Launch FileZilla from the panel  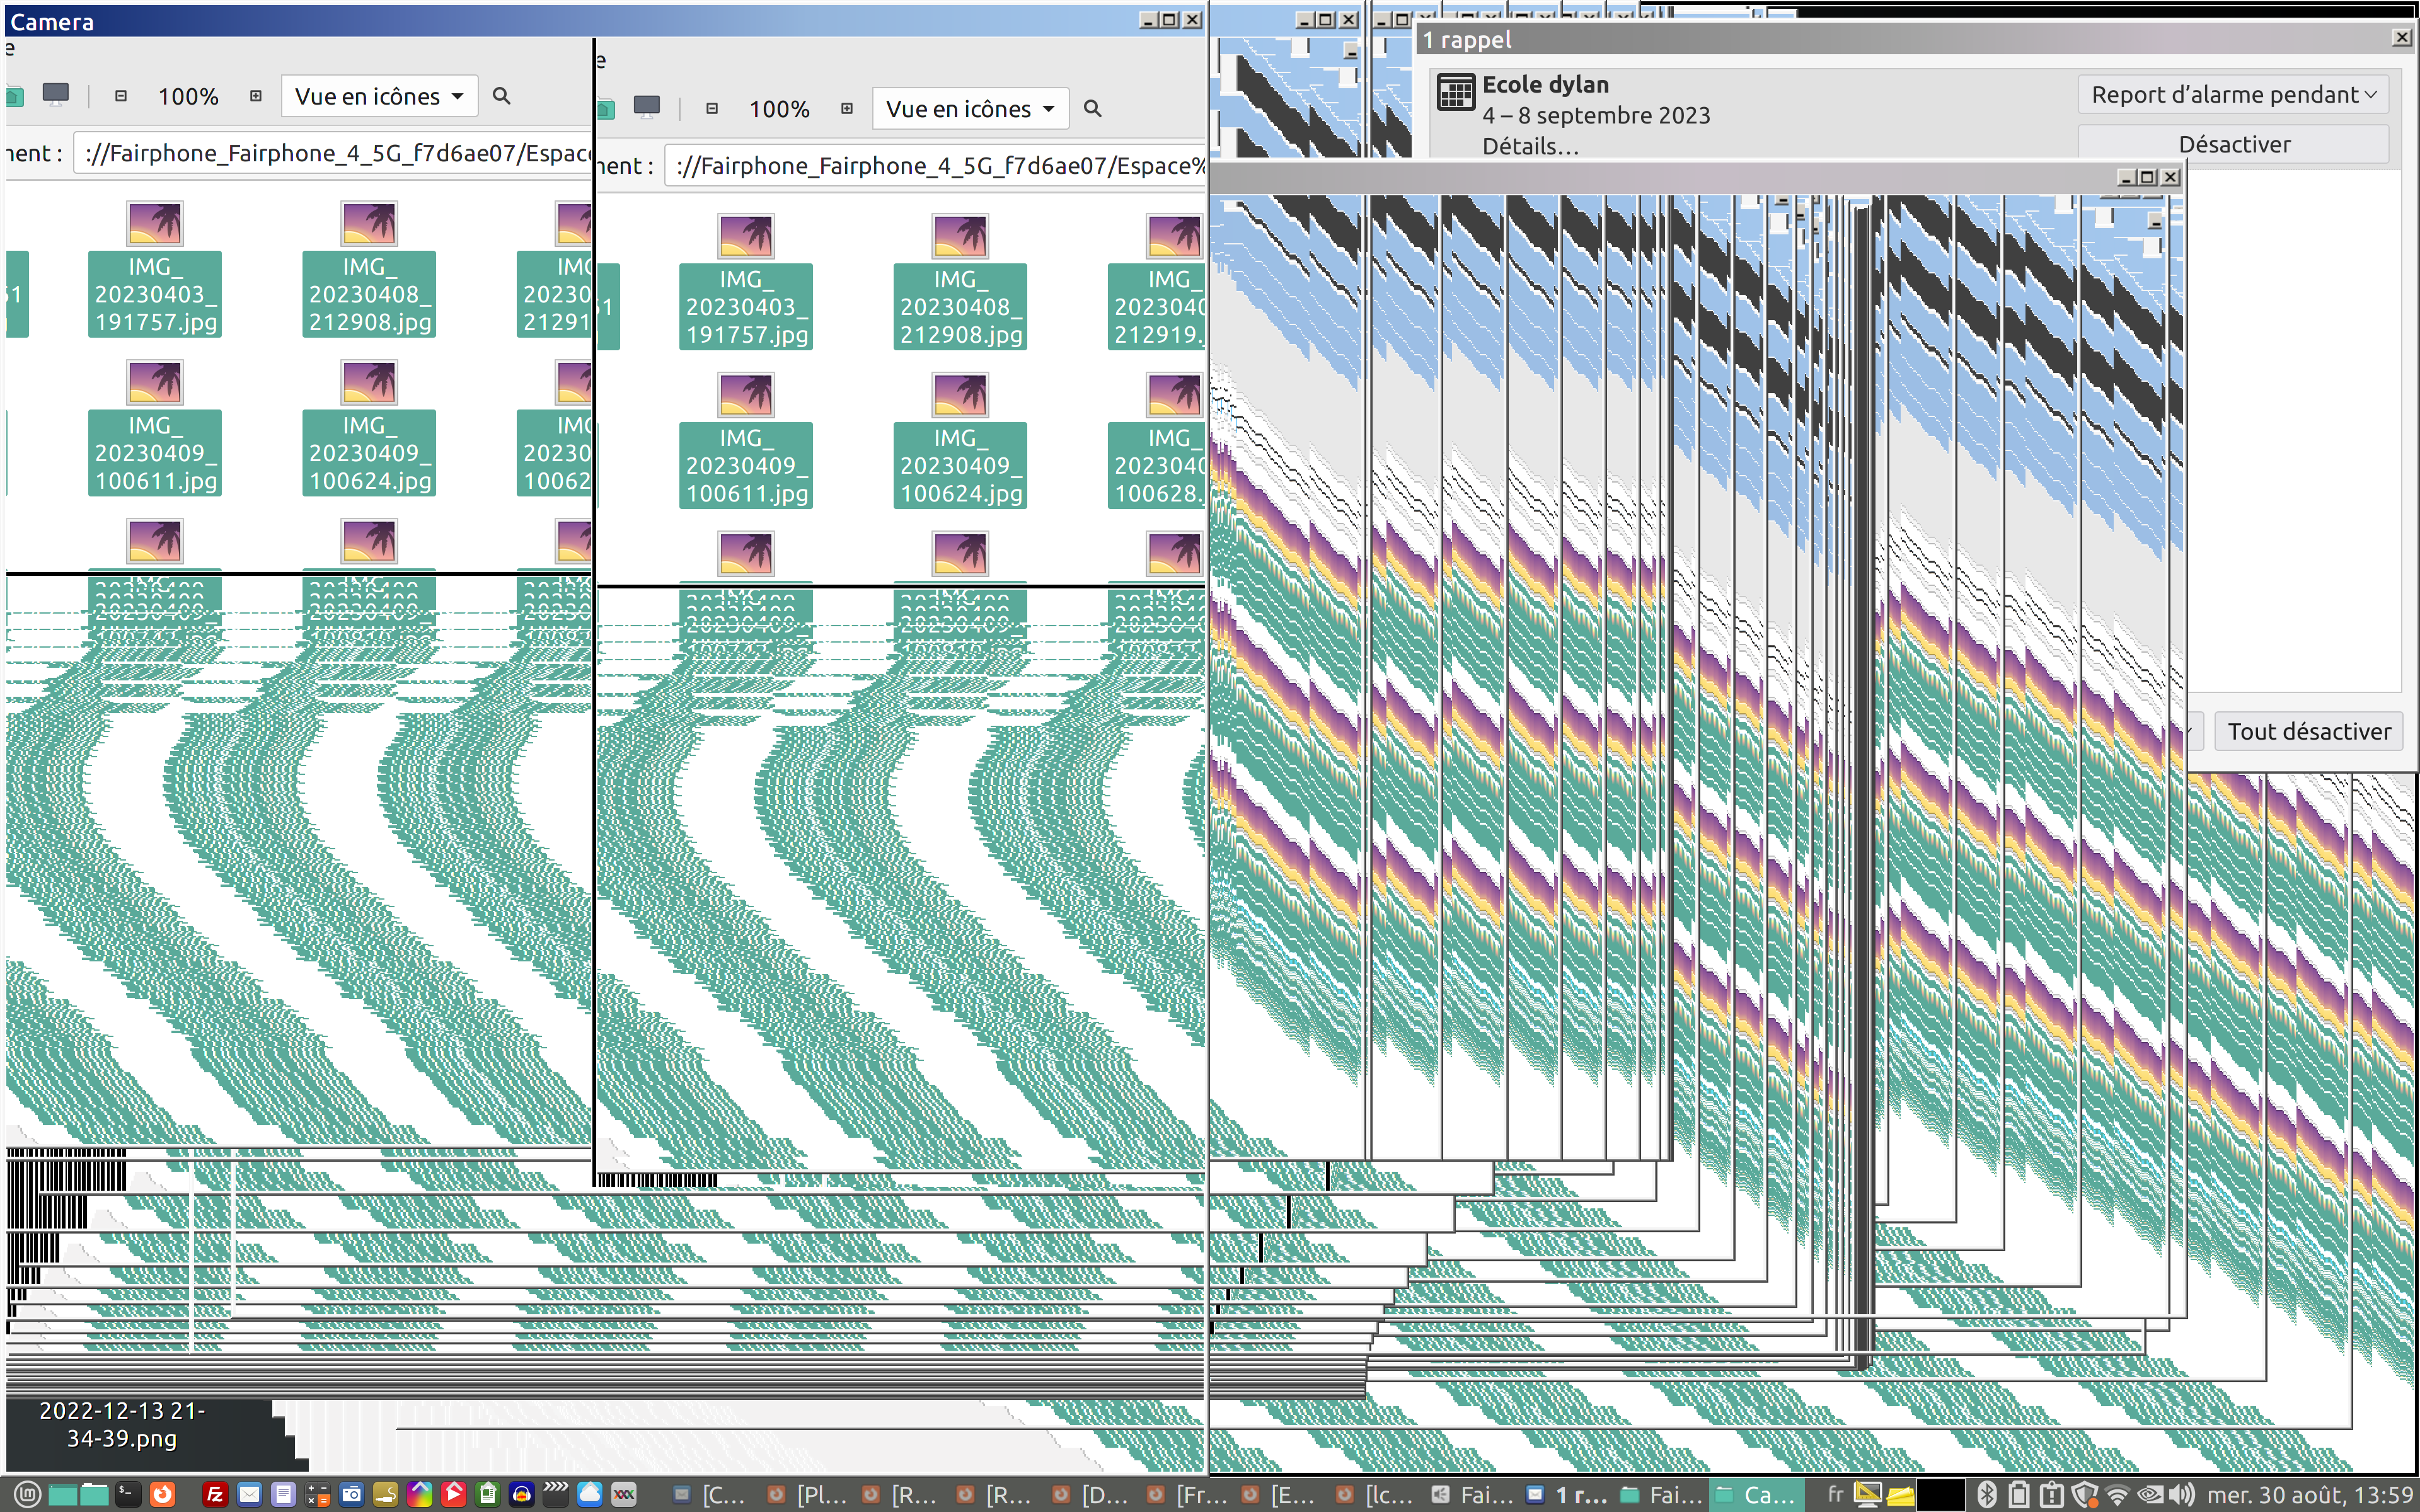[x=214, y=1494]
